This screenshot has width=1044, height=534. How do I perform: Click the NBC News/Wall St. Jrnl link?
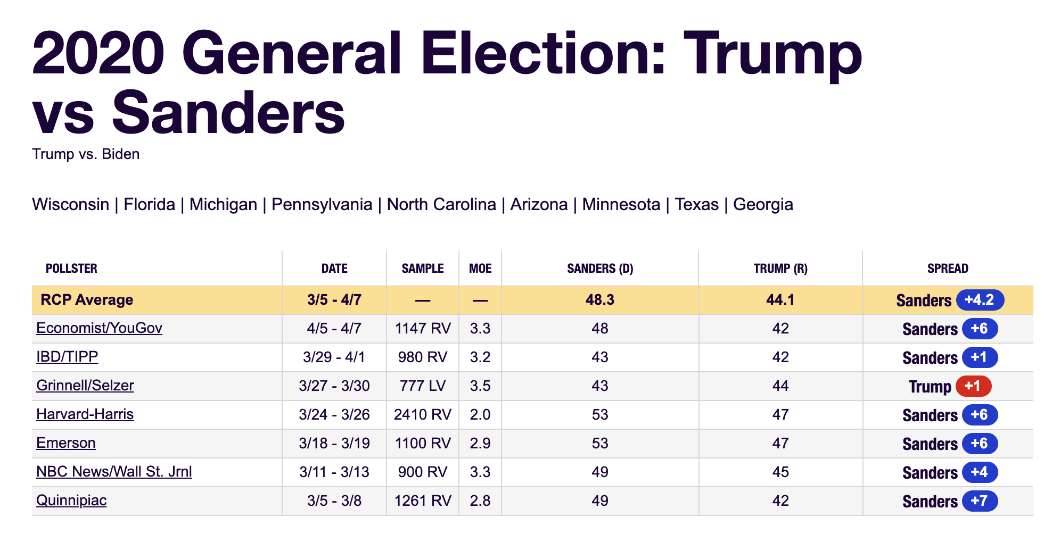click(x=114, y=472)
